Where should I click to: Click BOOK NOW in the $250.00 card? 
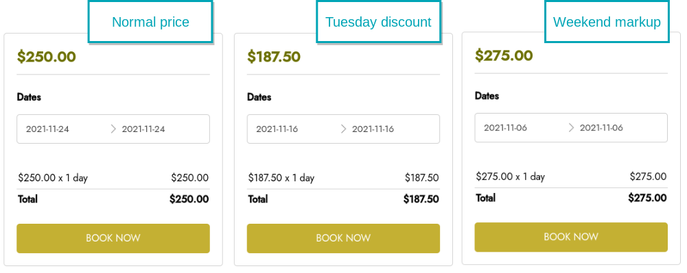113,239
